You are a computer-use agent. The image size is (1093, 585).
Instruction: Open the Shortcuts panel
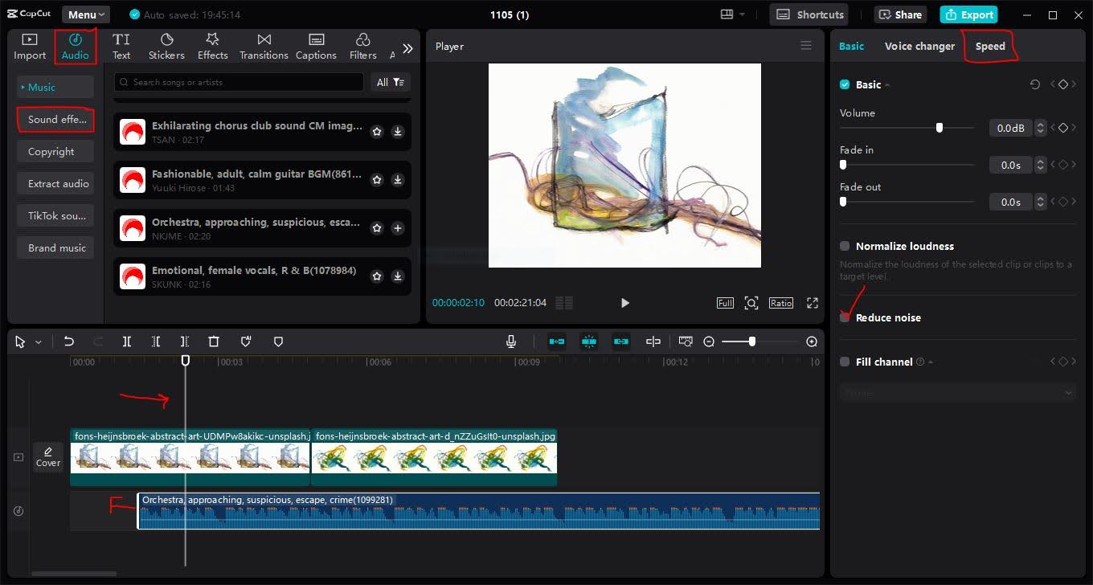coord(810,14)
